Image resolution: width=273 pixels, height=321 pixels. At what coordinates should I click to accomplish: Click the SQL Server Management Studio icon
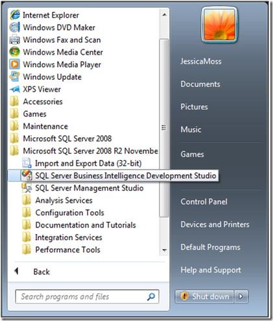[x=27, y=188]
